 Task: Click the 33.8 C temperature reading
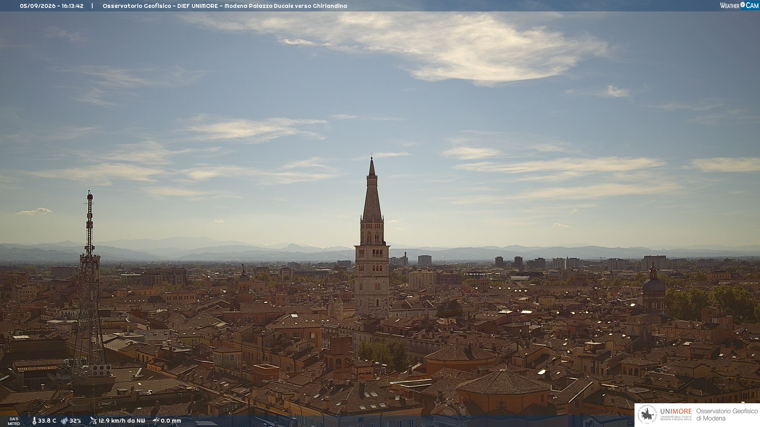point(47,421)
